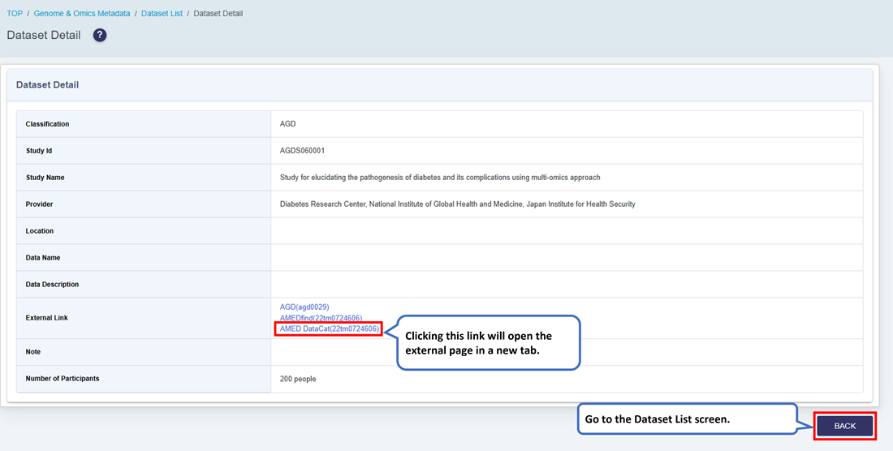Open the AMEDfind(22tm0724606) link
This screenshot has width=893, height=451.
pyautogui.click(x=321, y=318)
